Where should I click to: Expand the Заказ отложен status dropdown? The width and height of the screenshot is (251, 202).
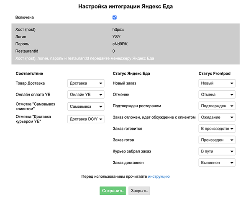click(x=217, y=117)
